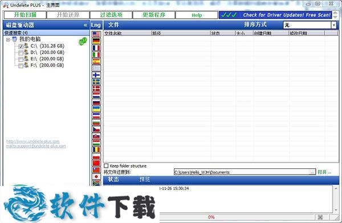
Task: Select the 我的电脑 tree item
Action: pos(30,39)
